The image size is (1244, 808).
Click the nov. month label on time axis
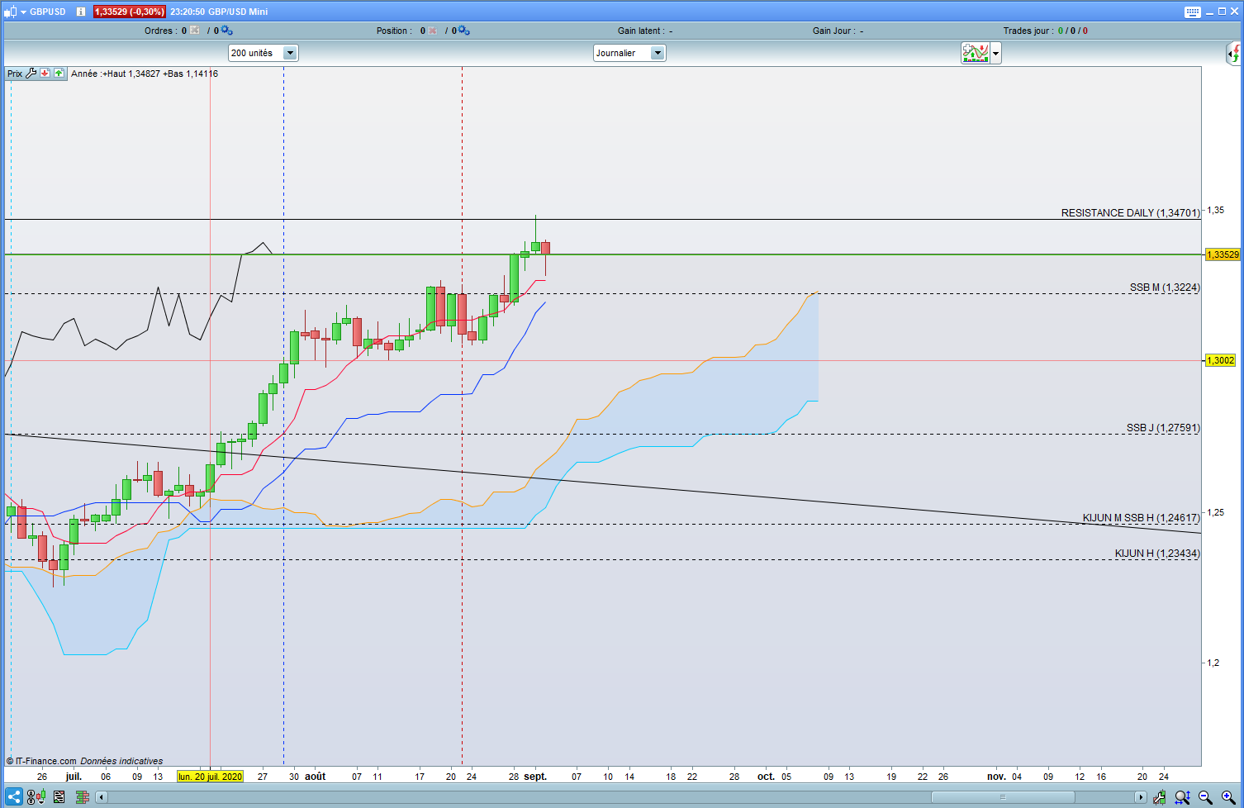click(997, 777)
